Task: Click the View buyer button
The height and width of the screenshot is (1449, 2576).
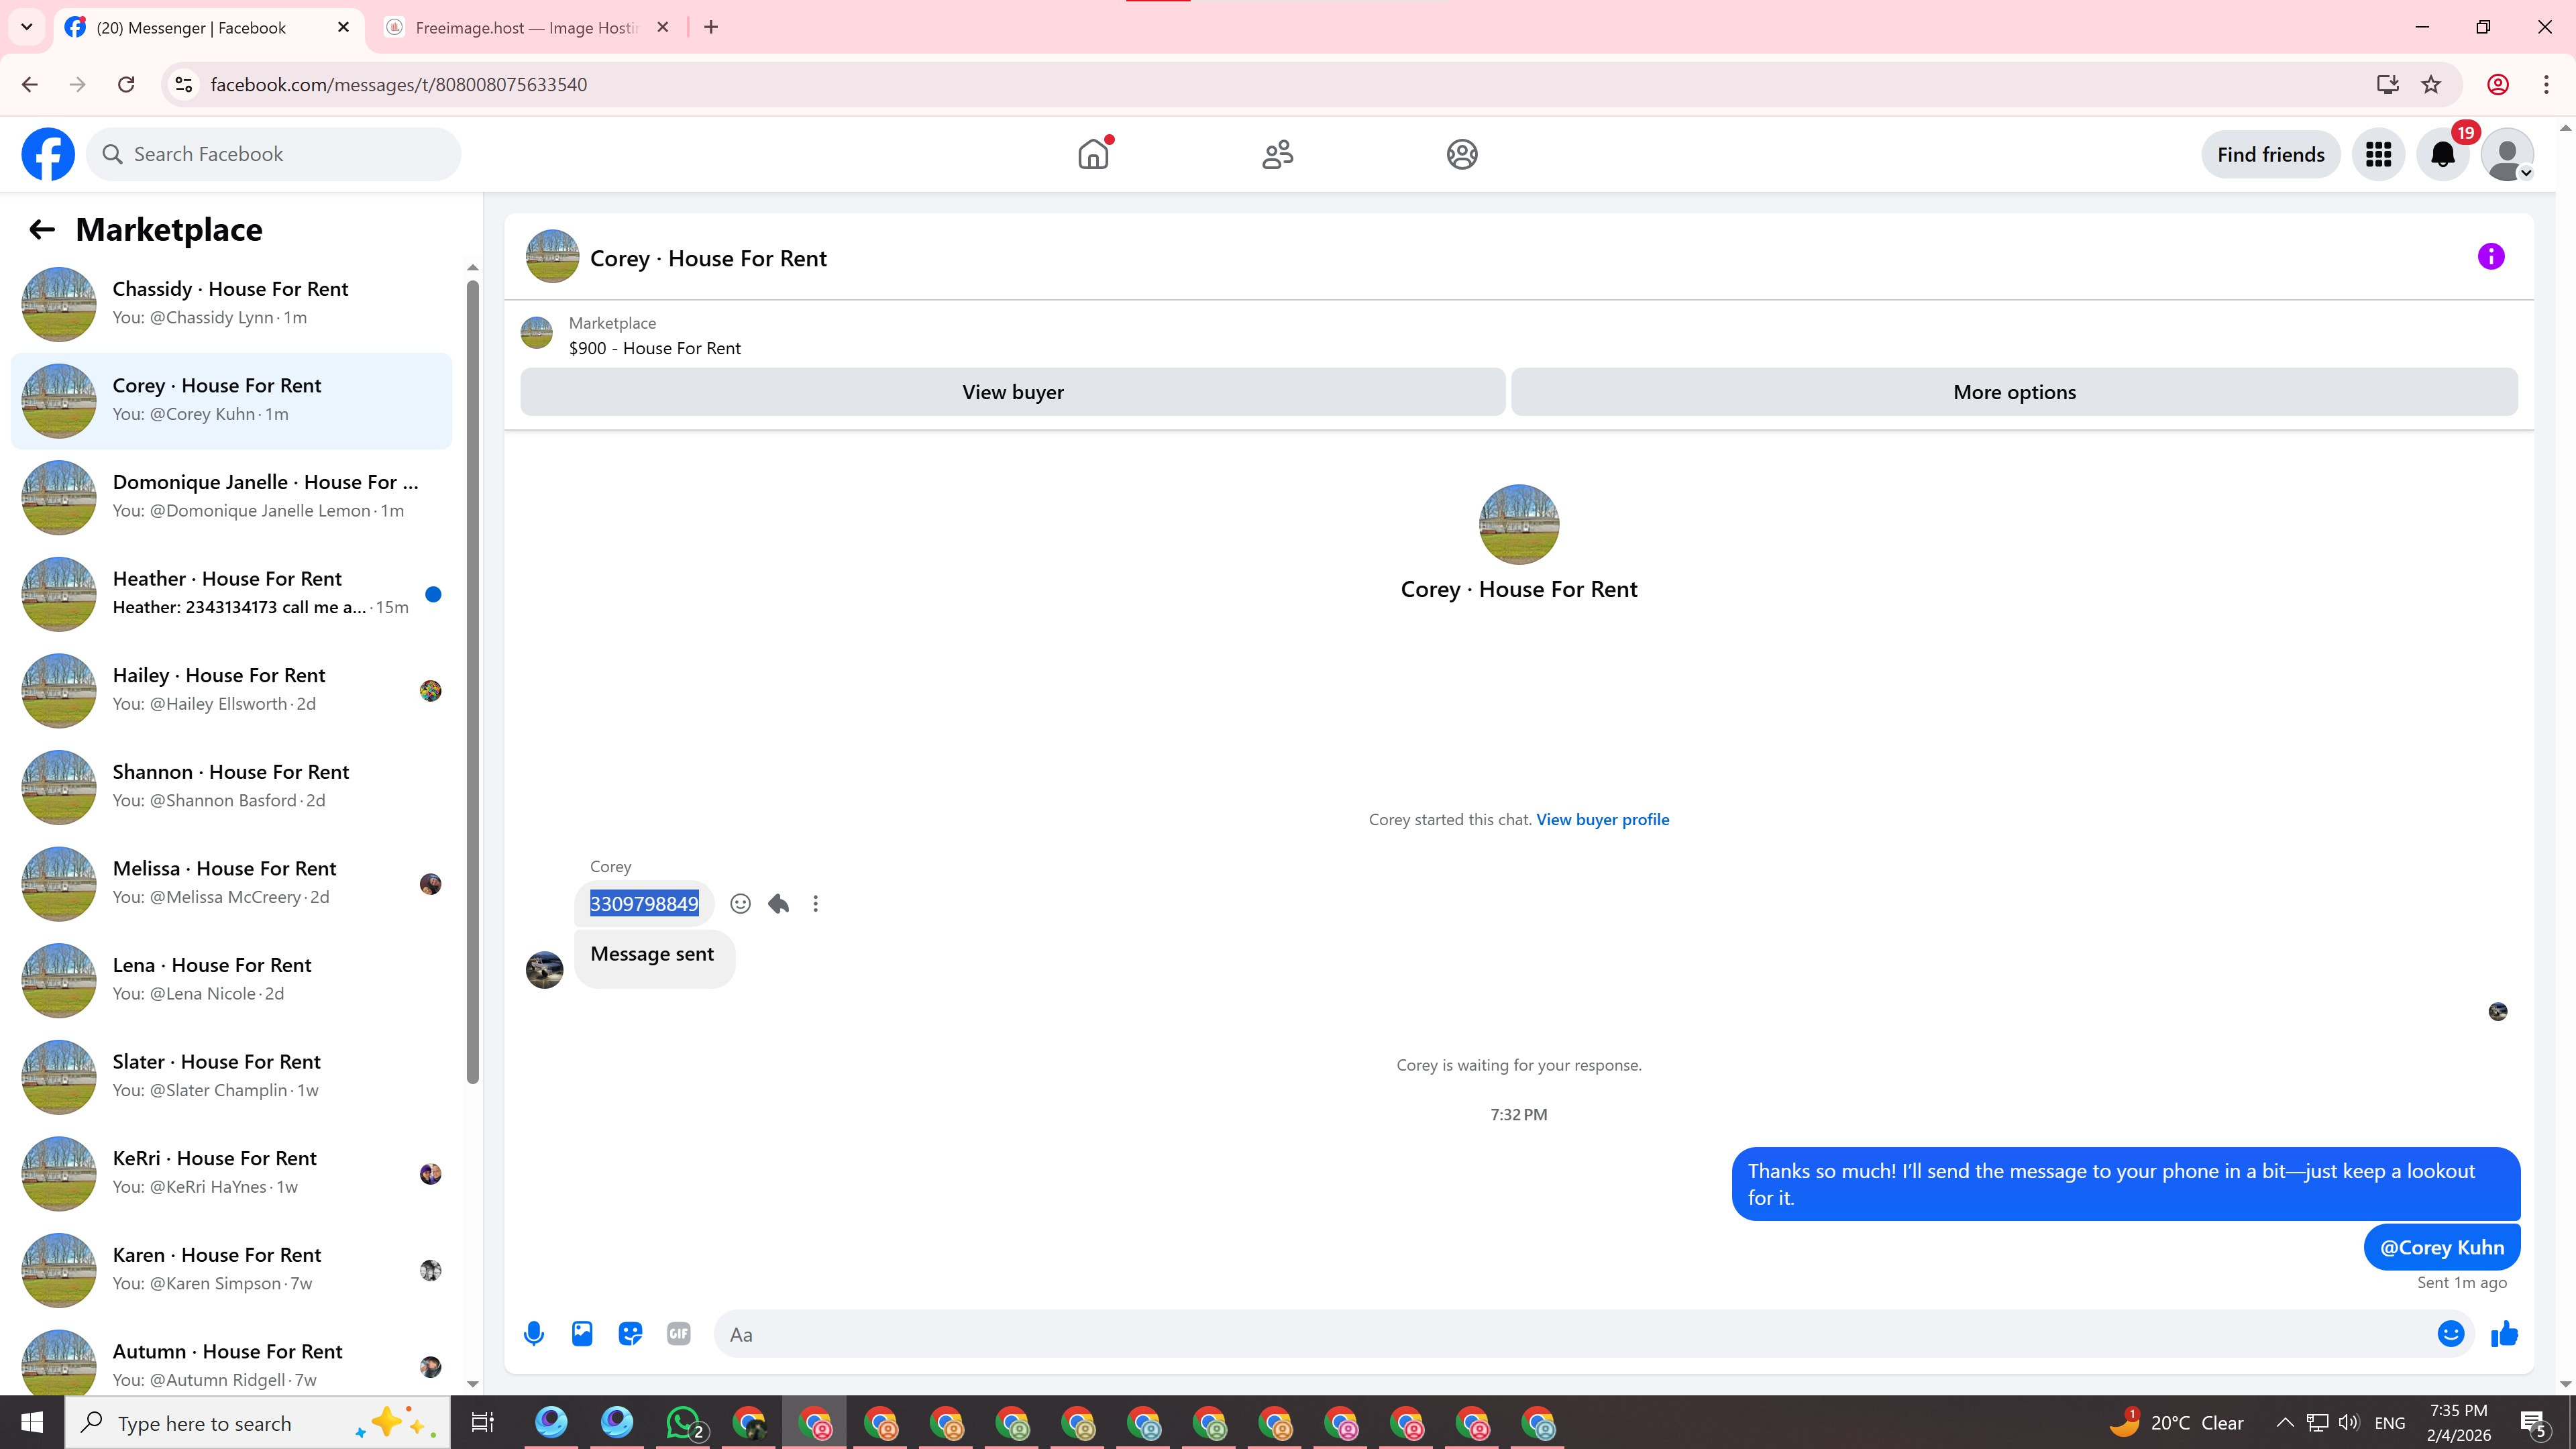Action: tap(1012, 392)
